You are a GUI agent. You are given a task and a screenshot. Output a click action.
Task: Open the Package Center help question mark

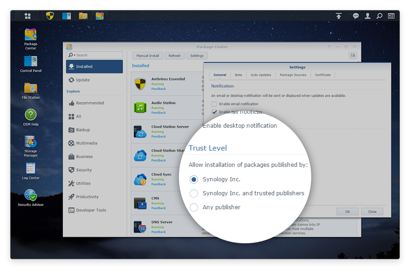point(329,47)
